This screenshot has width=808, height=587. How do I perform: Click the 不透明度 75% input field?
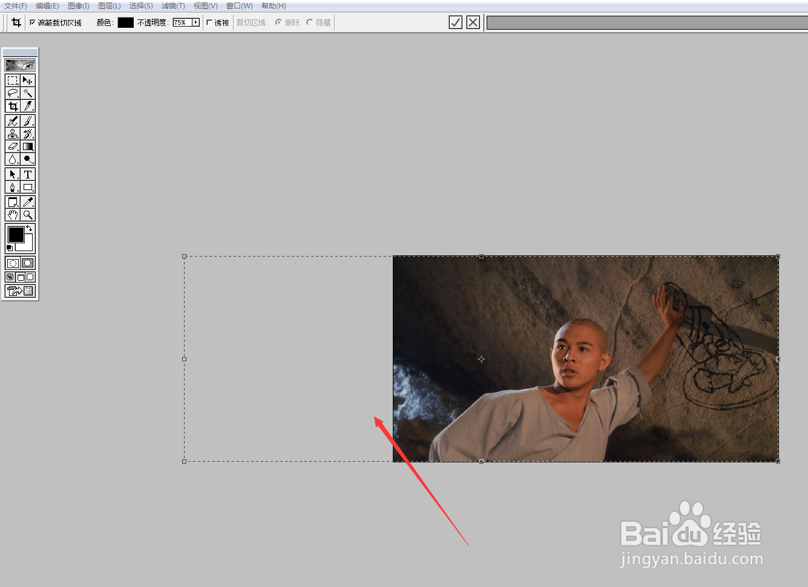point(182,22)
